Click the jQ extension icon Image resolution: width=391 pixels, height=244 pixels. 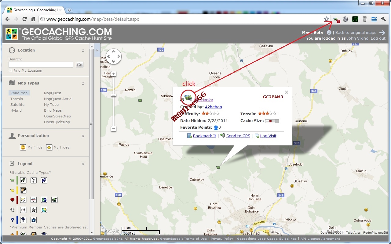[x=355, y=19]
